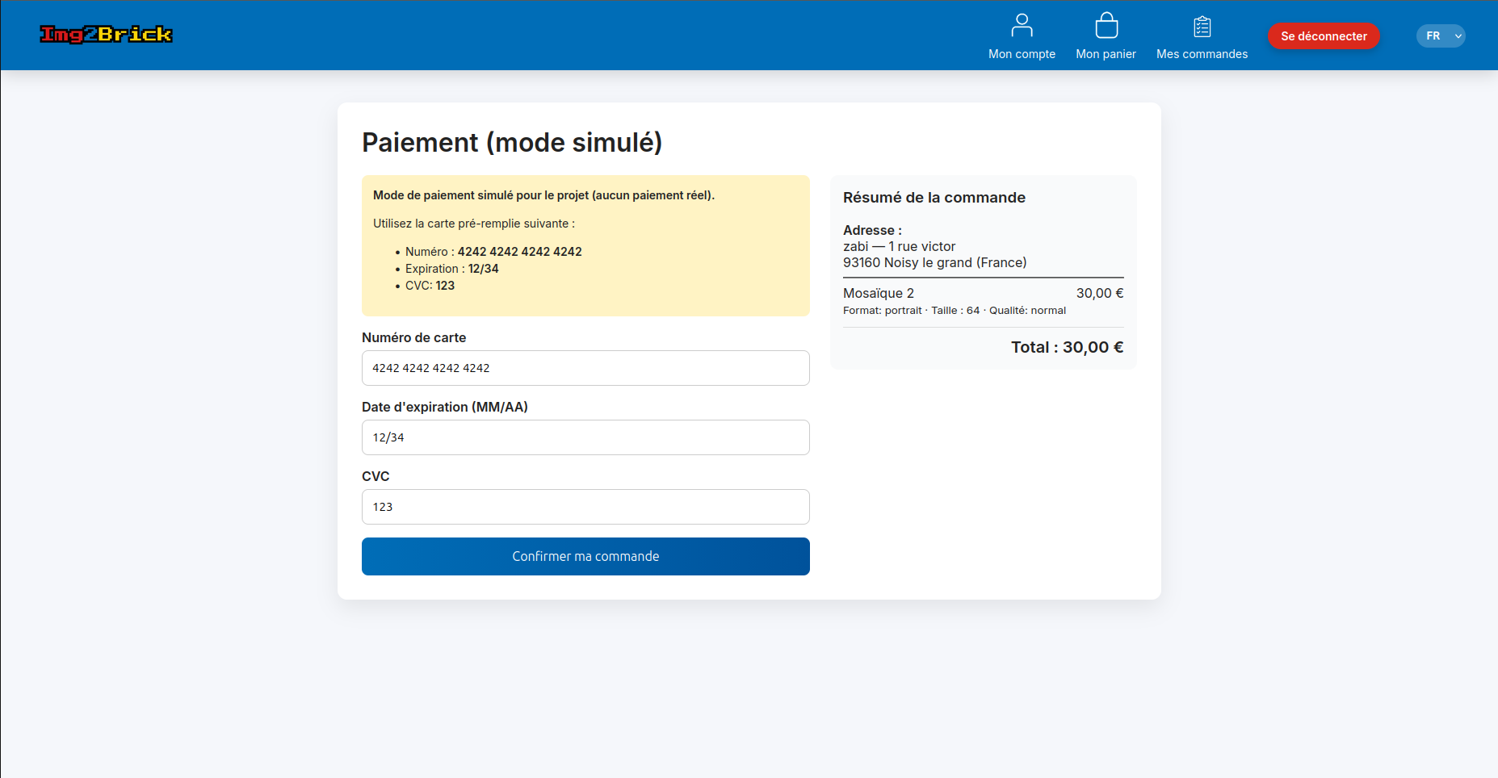Click the Résumé de la commande heading

[x=934, y=198]
